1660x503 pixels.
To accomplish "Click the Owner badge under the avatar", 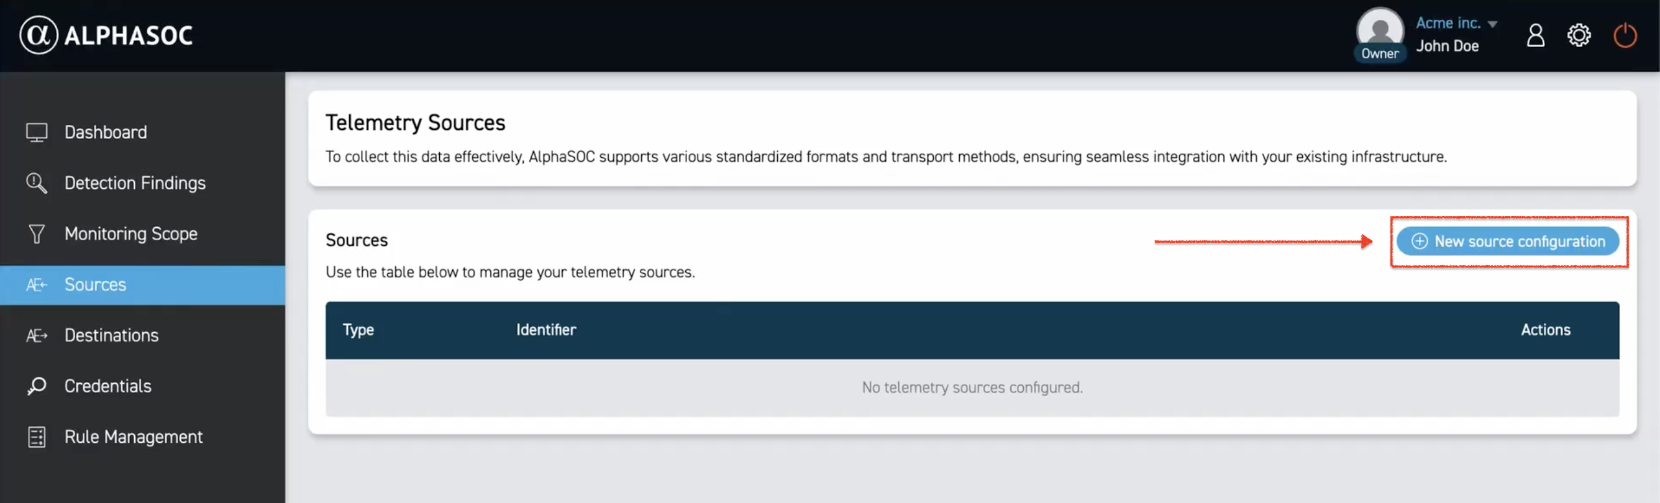I will pos(1380,54).
